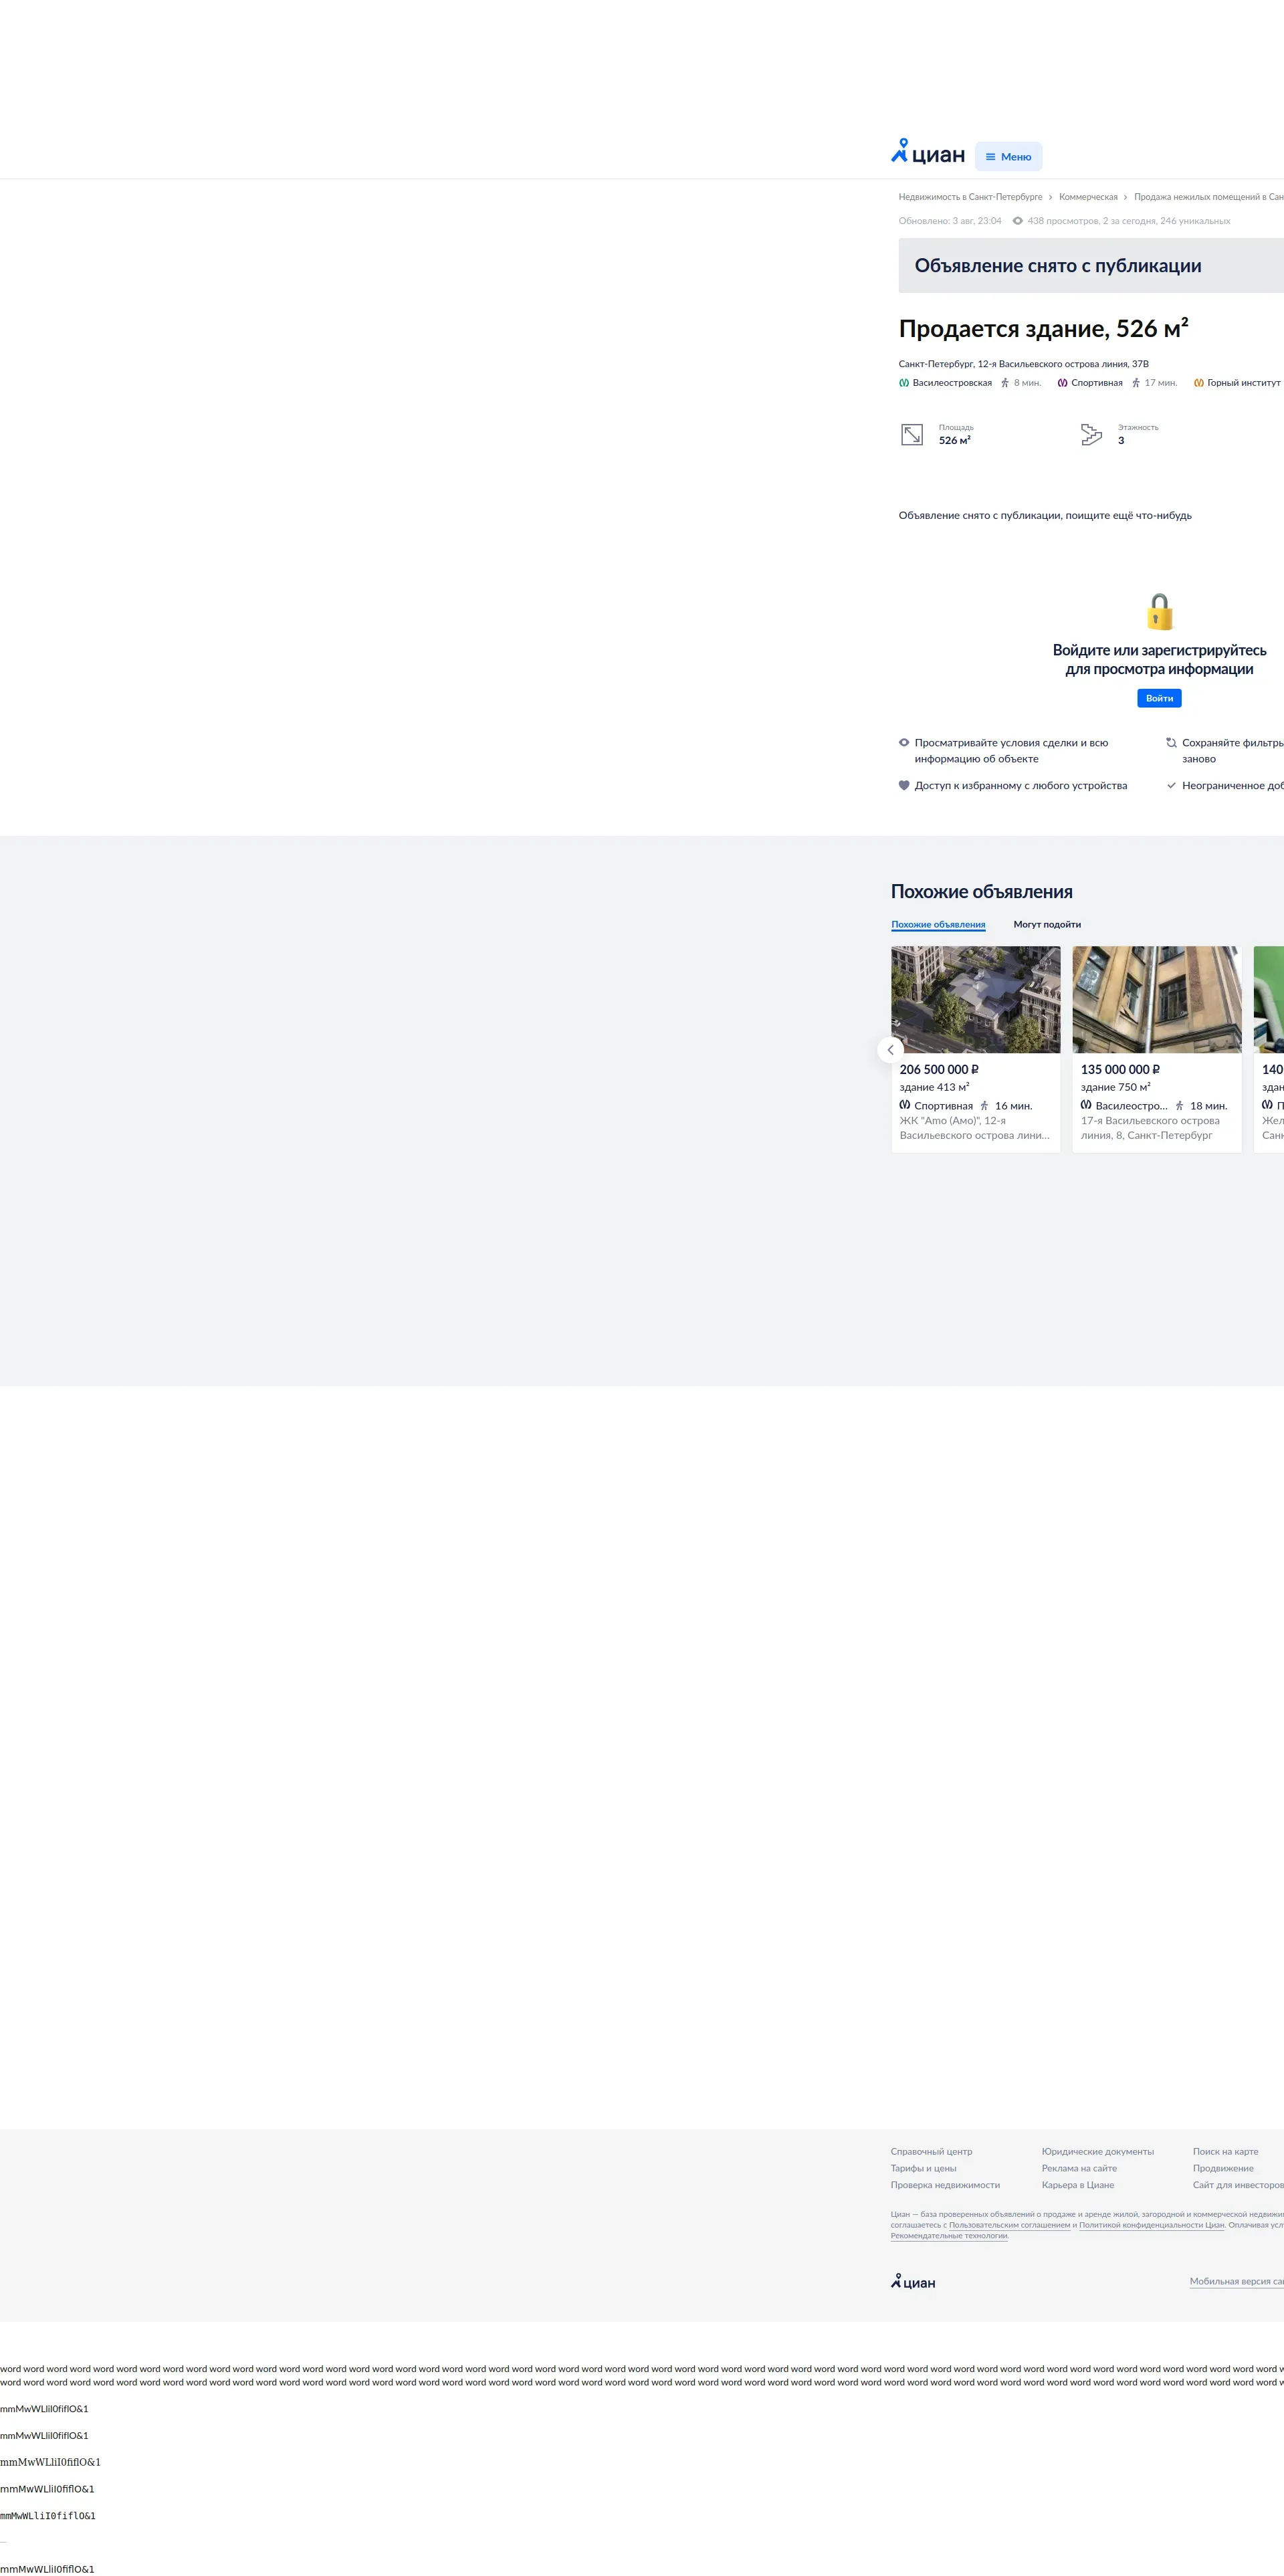This screenshot has width=1284, height=2576.
Task: Click the Василеостровская metro icon
Action: coord(904,383)
